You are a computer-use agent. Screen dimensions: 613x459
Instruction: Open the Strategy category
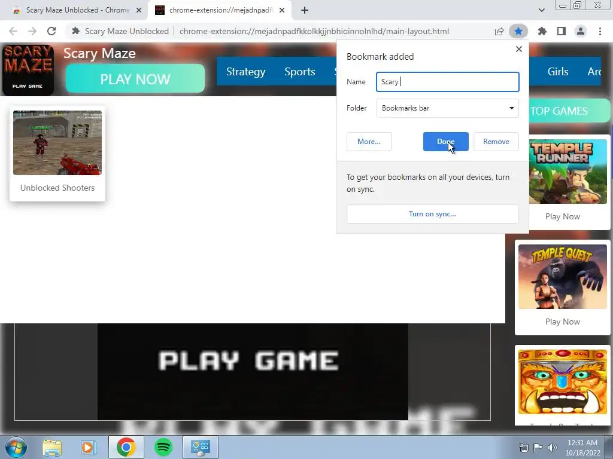(246, 72)
